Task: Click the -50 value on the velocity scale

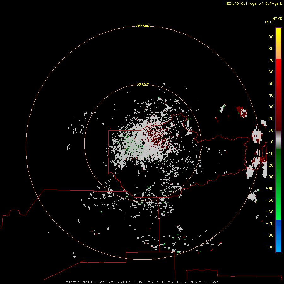Action: coord(270,200)
